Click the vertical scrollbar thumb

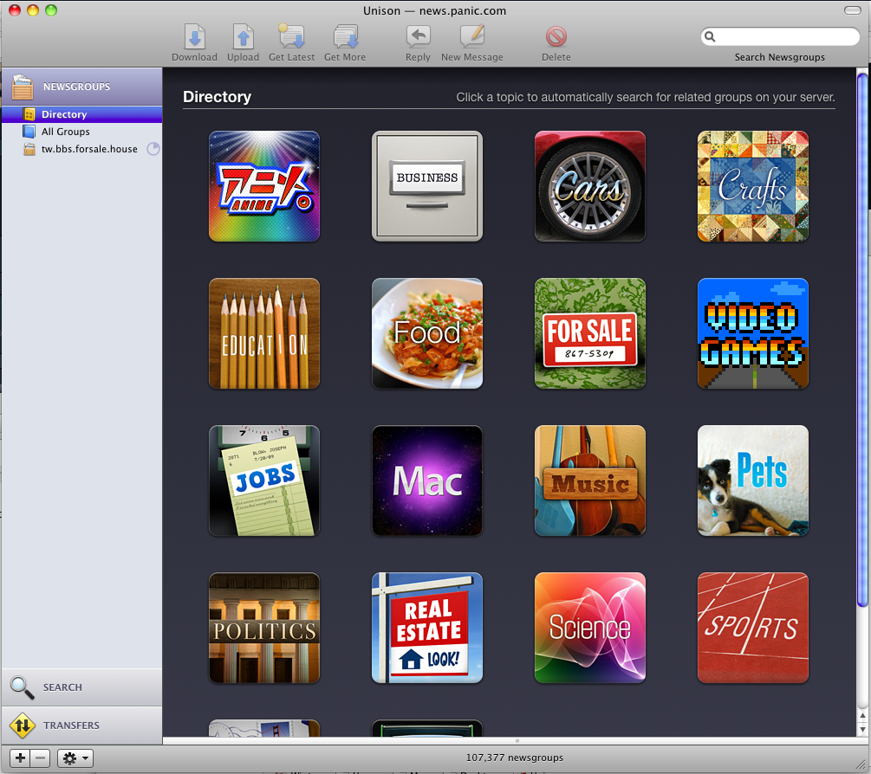[x=862, y=339]
